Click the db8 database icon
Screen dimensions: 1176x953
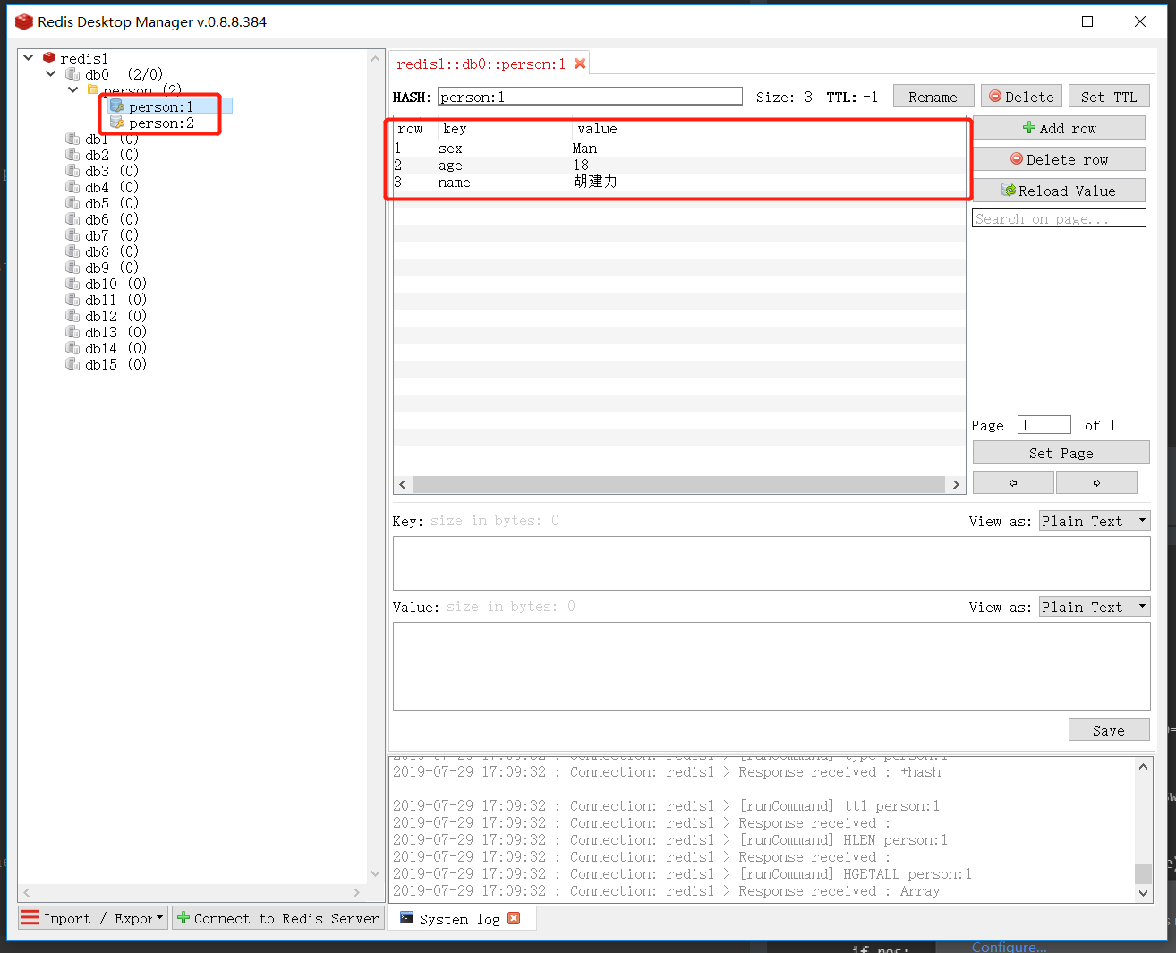(72, 251)
